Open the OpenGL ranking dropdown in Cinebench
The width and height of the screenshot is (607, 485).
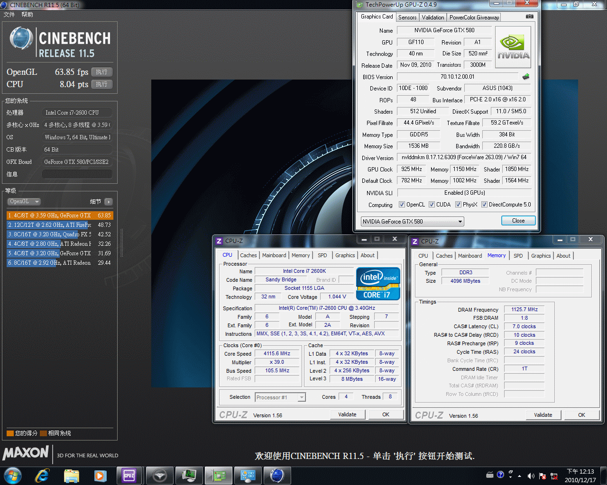click(x=24, y=201)
